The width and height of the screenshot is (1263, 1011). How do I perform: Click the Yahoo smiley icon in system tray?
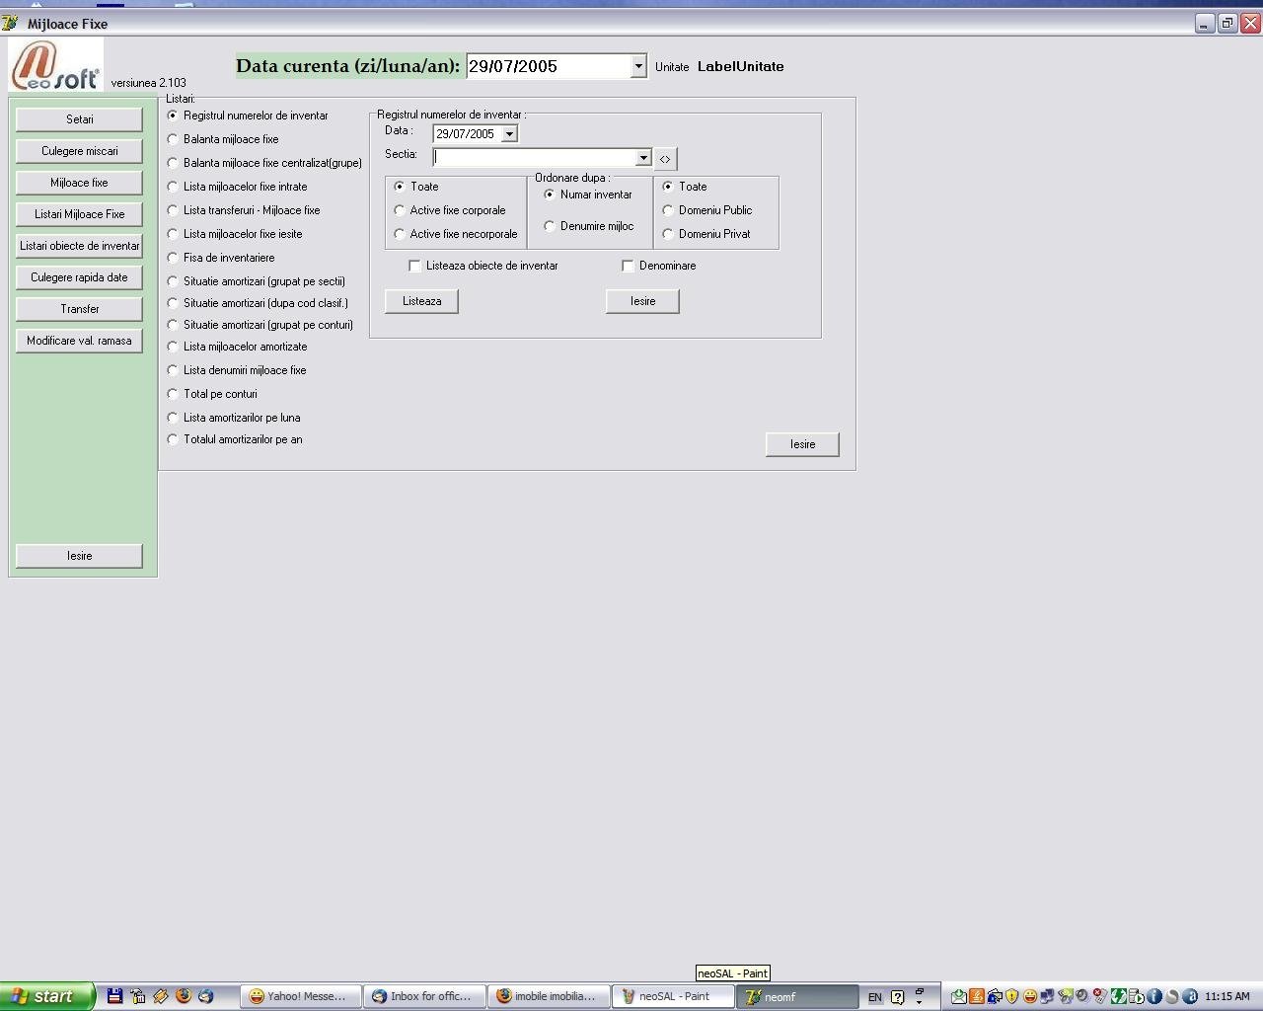click(x=1030, y=996)
